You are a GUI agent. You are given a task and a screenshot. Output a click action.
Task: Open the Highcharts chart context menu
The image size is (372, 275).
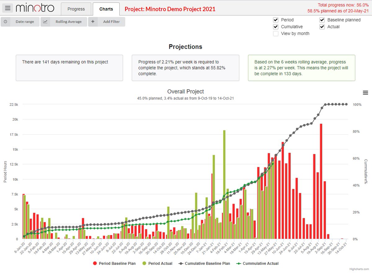(365, 93)
